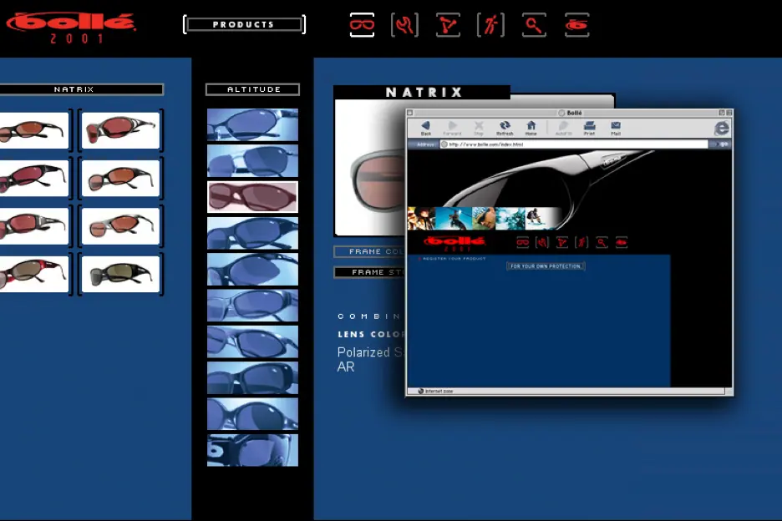Click the sunglasses icon inside the browser page

[522, 243]
